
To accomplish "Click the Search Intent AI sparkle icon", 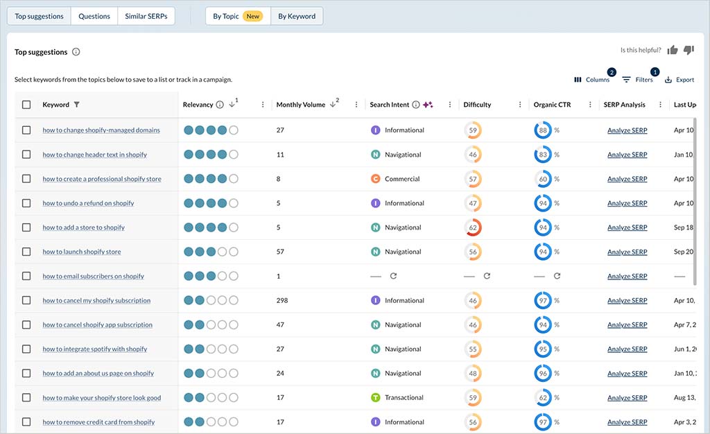I will pyautogui.click(x=428, y=105).
